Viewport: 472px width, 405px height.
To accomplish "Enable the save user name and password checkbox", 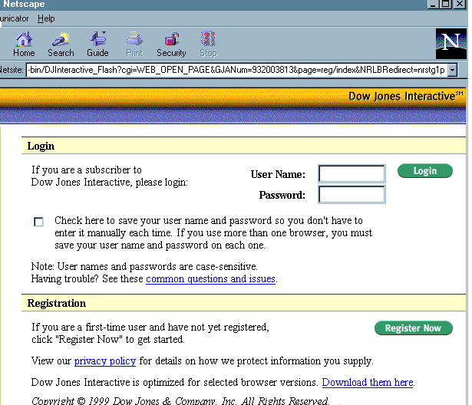I will pyautogui.click(x=39, y=222).
